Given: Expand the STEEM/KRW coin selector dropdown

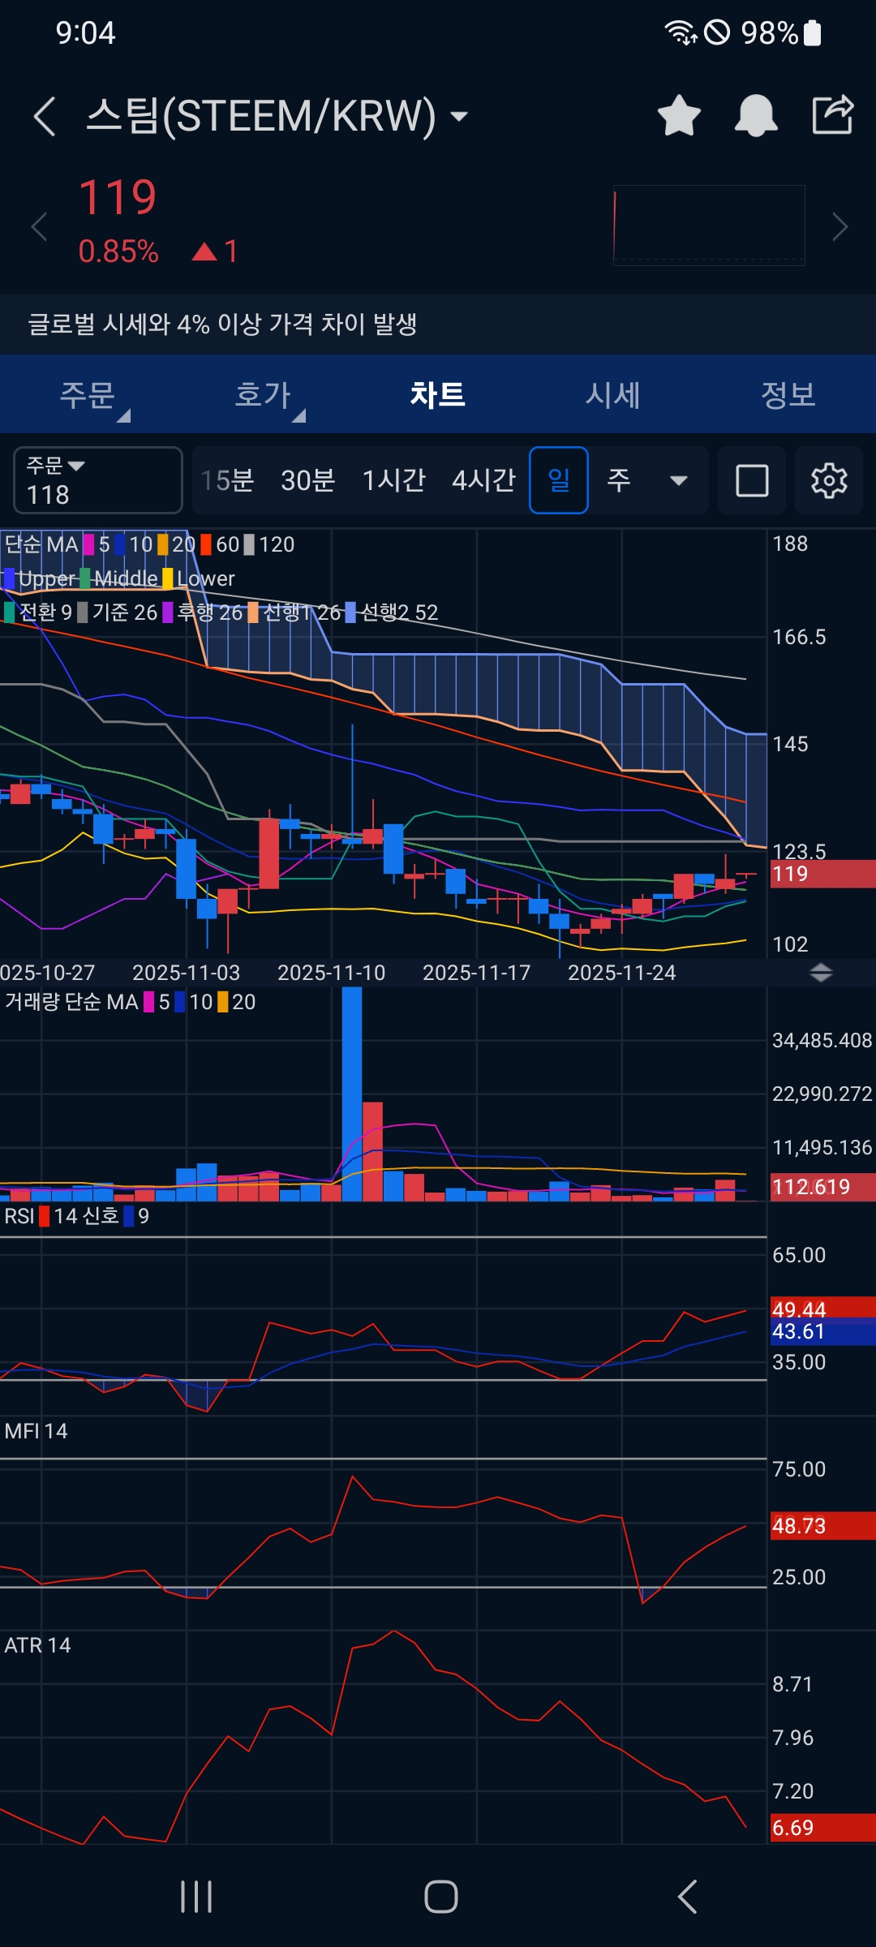Looking at the screenshot, I should pos(459,116).
